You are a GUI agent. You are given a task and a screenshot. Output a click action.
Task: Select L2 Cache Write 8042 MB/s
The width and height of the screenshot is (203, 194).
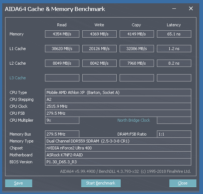(x=99, y=63)
